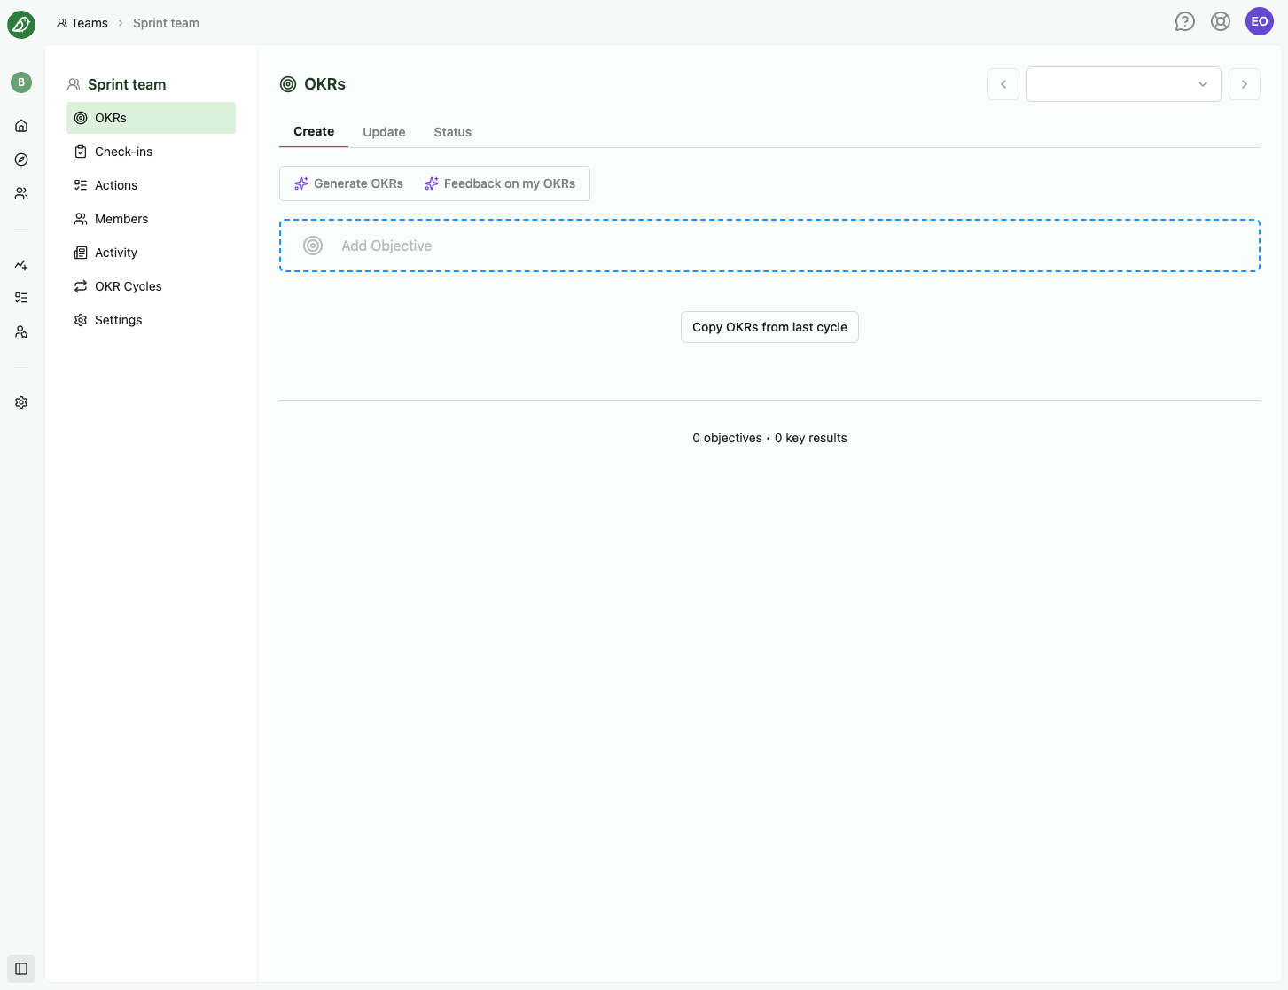Open the help question bubble icon
The height and width of the screenshot is (990, 1288).
(x=1185, y=21)
